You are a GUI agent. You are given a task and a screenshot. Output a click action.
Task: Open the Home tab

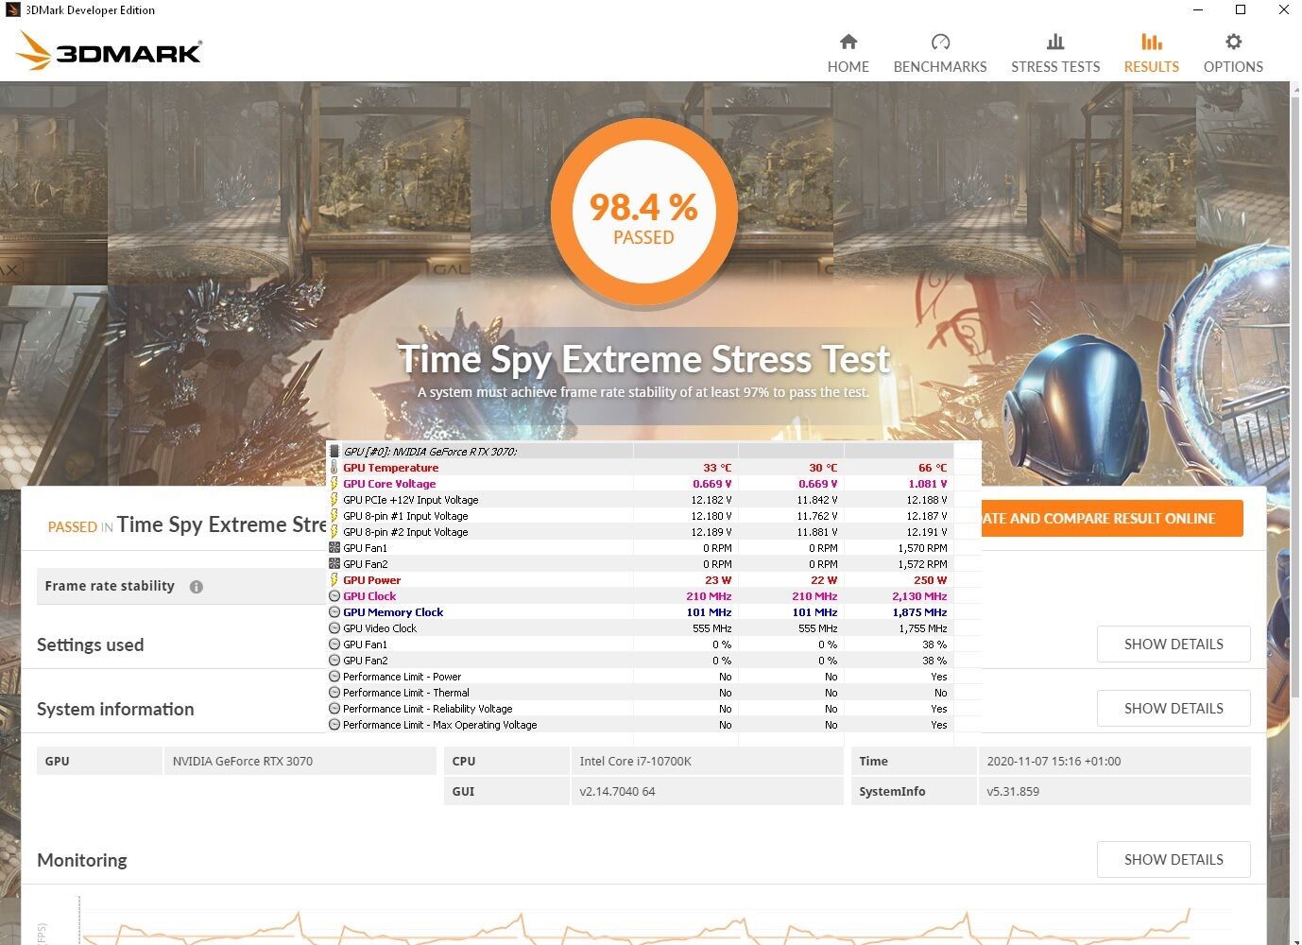click(848, 54)
